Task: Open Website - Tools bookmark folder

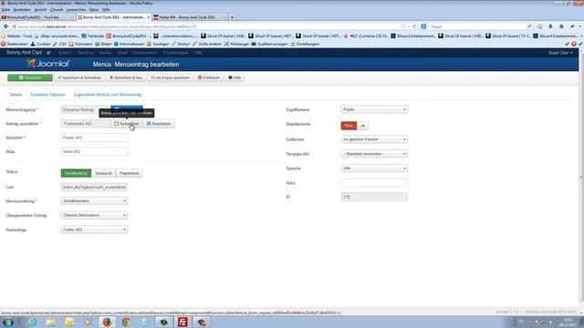Action: (x=17, y=36)
